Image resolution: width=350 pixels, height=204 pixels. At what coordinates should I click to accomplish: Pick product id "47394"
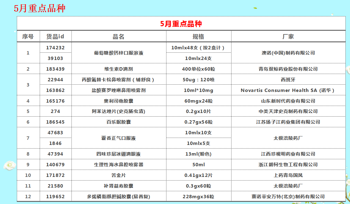click(x=55, y=154)
